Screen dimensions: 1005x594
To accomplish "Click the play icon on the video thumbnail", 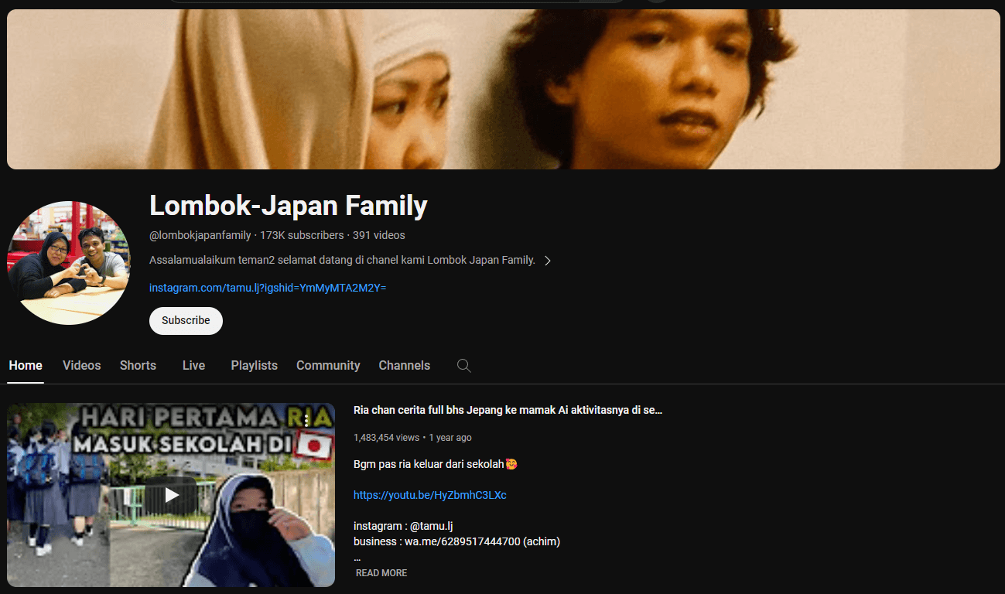I will click(171, 495).
